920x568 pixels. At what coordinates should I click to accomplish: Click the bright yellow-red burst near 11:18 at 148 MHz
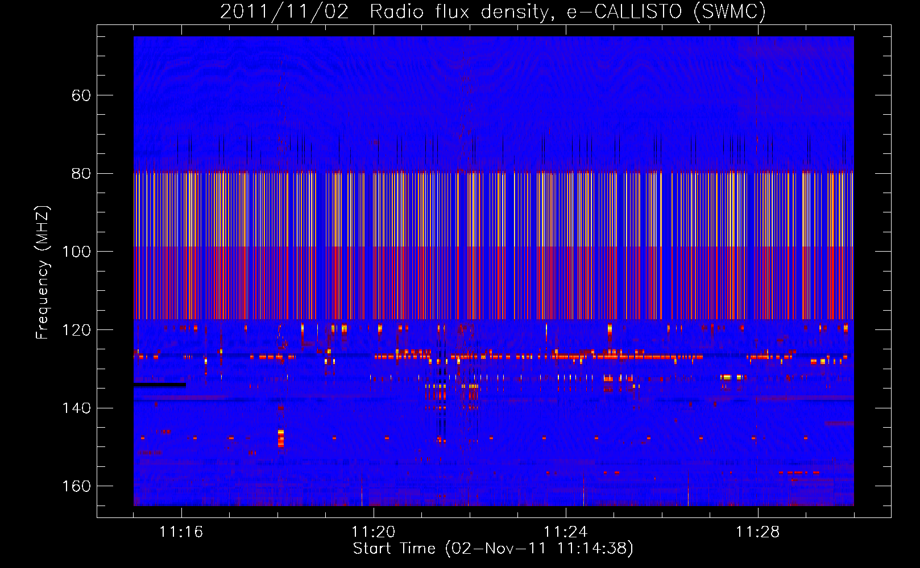click(x=281, y=438)
